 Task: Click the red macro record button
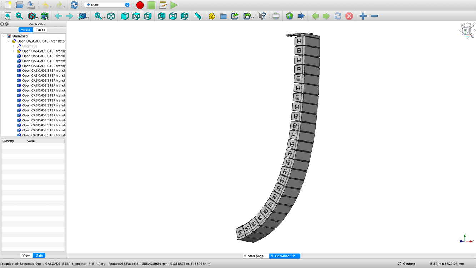tap(140, 5)
